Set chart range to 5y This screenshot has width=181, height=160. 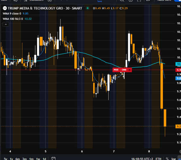click(x=5, y=159)
